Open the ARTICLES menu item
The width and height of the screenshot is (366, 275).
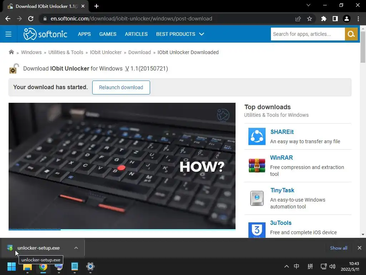coord(136,34)
